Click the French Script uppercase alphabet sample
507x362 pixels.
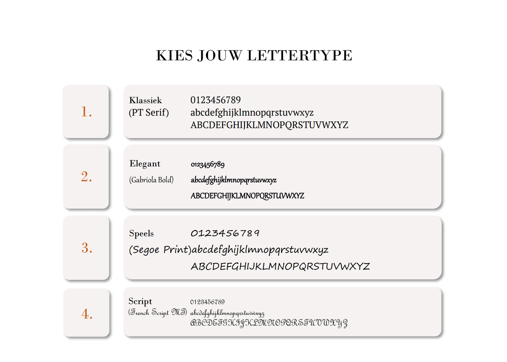269,323
